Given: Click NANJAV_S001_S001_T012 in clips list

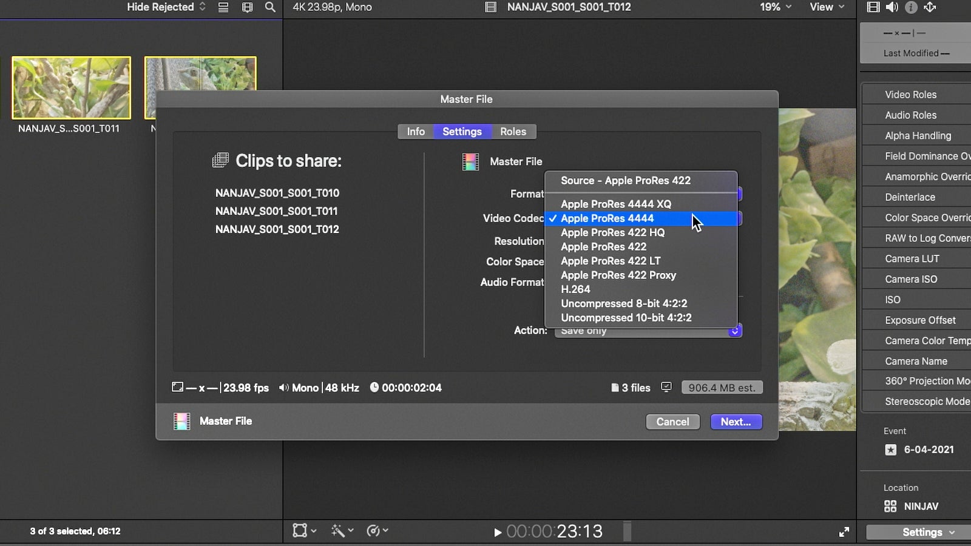Looking at the screenshot, I should (277, 229).
